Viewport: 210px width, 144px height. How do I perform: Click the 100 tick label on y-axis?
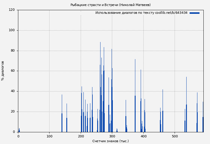coord(12,30)
